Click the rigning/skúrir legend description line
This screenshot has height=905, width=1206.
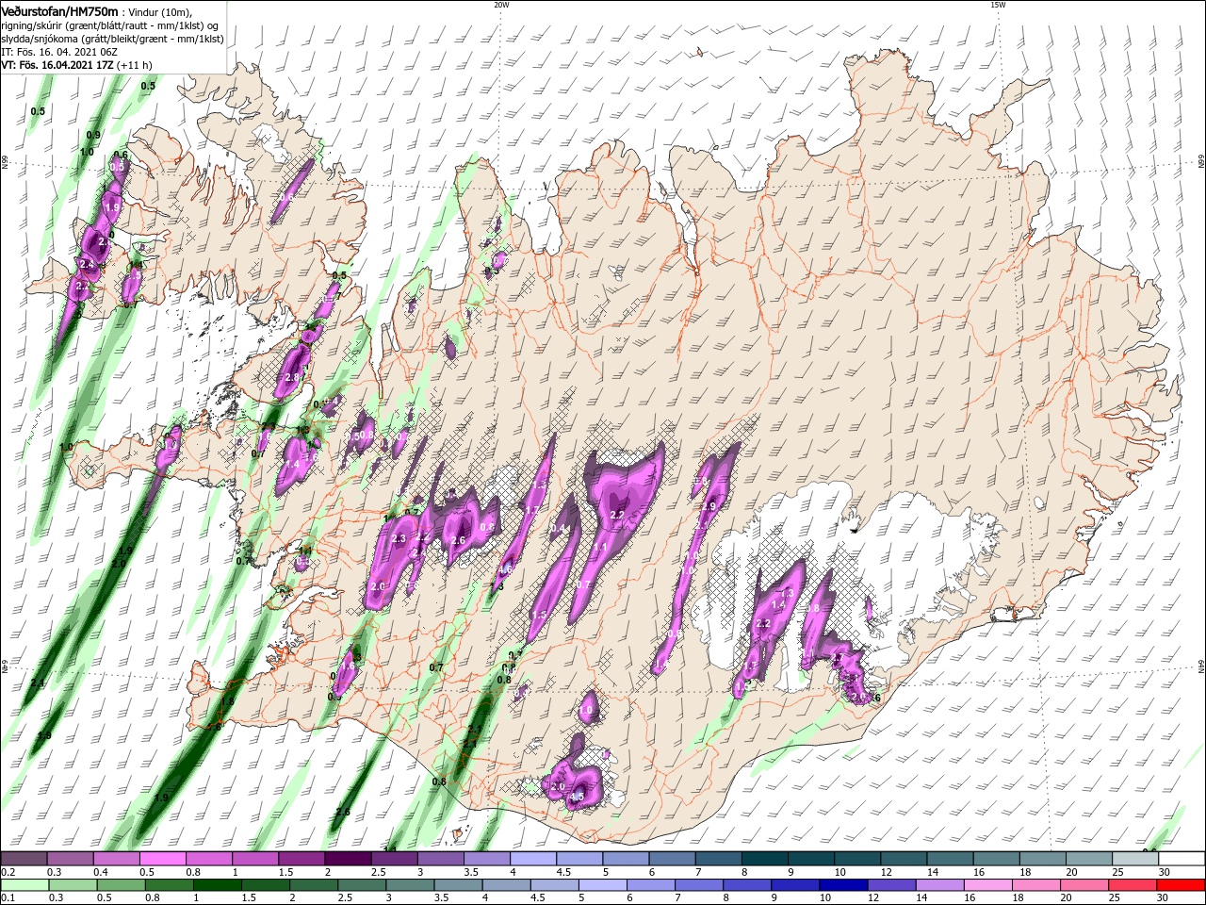pos(111,25)
